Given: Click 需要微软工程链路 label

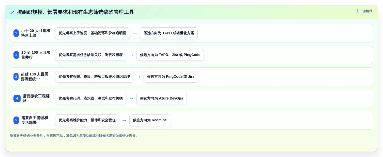Looking at the screenshot, I should tap(37, 99).
